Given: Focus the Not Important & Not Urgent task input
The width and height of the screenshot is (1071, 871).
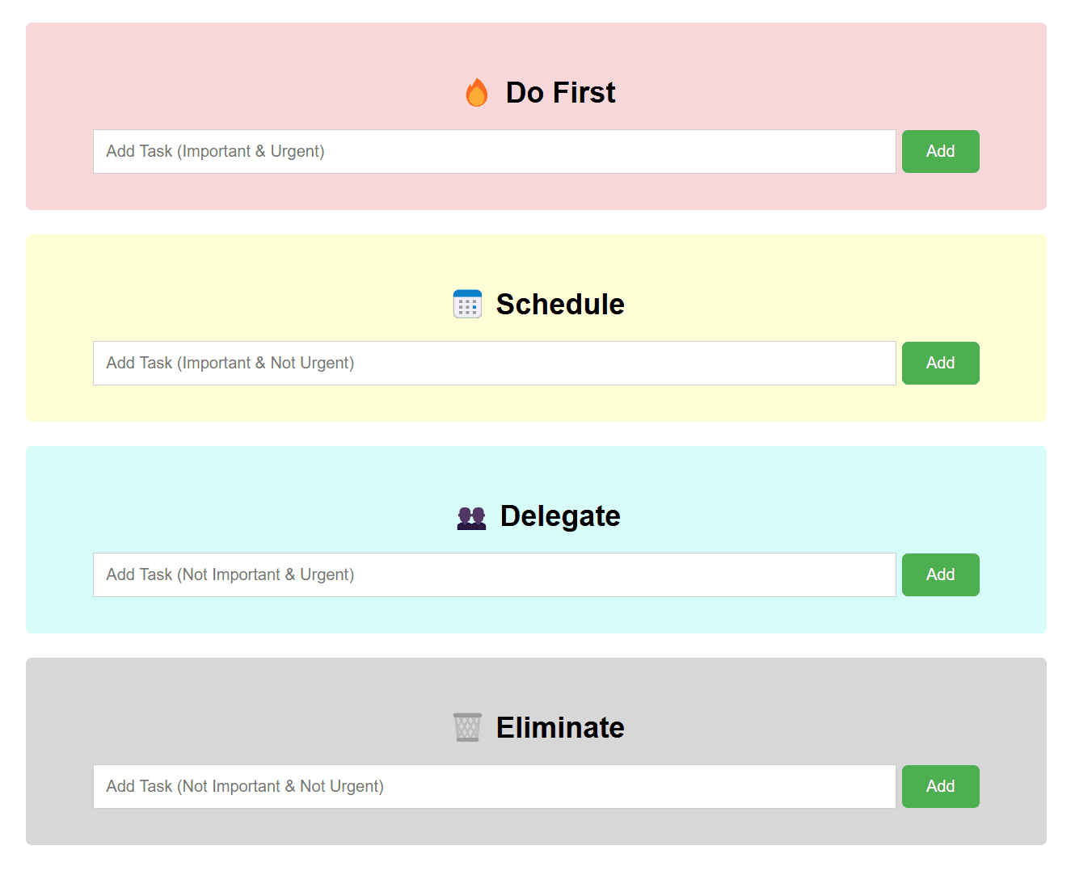Looking at the screenshot, I should click(x=494, y=786).
